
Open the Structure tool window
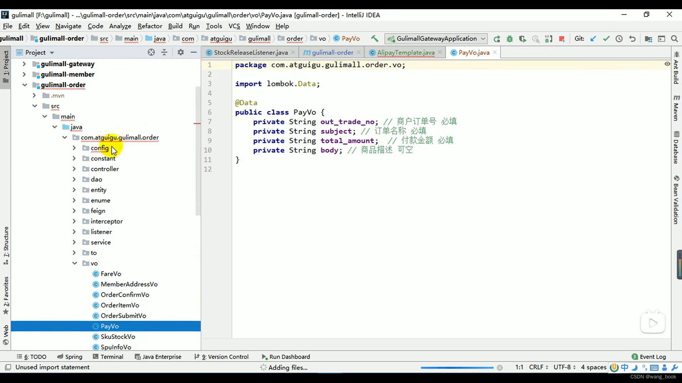pyautogui.click(x=6, y=245)
